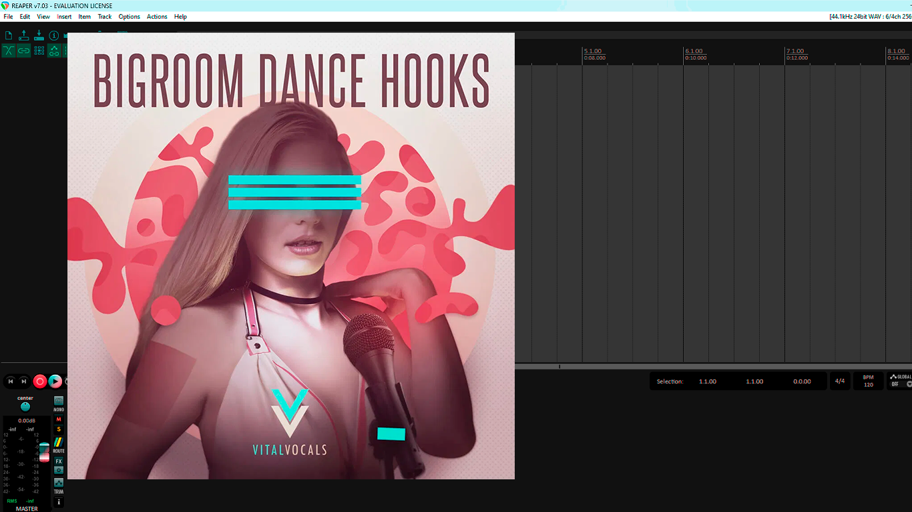This screenshot has height=512, width=912.
Task: Click timeline ruler marker 8.1.00
Action: 896,51
